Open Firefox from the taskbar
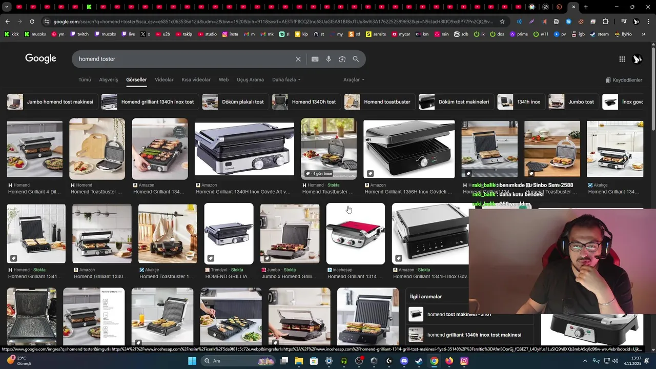Image resolution: width=656 pixels, height=369 pixels. (449, 361)
